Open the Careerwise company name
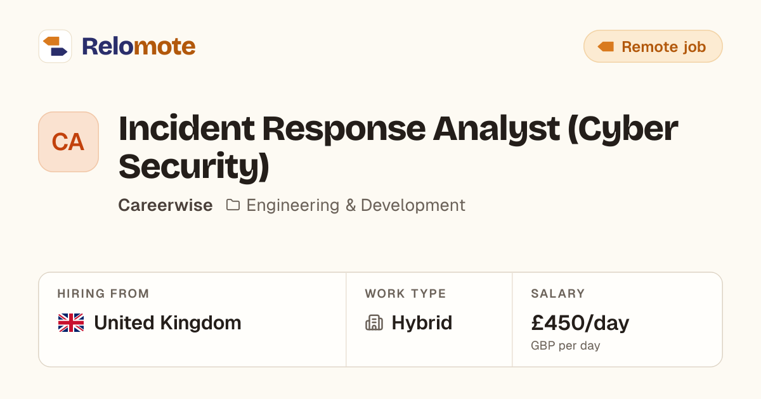Image resolution: width=761 pixels, height=399 pixels. tap(166, 205)
